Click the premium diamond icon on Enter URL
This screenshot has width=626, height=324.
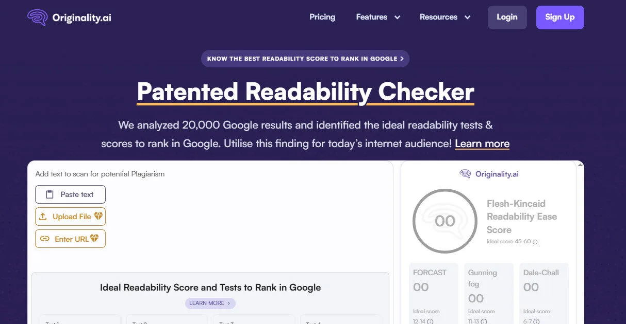click(x=94, y=238)
